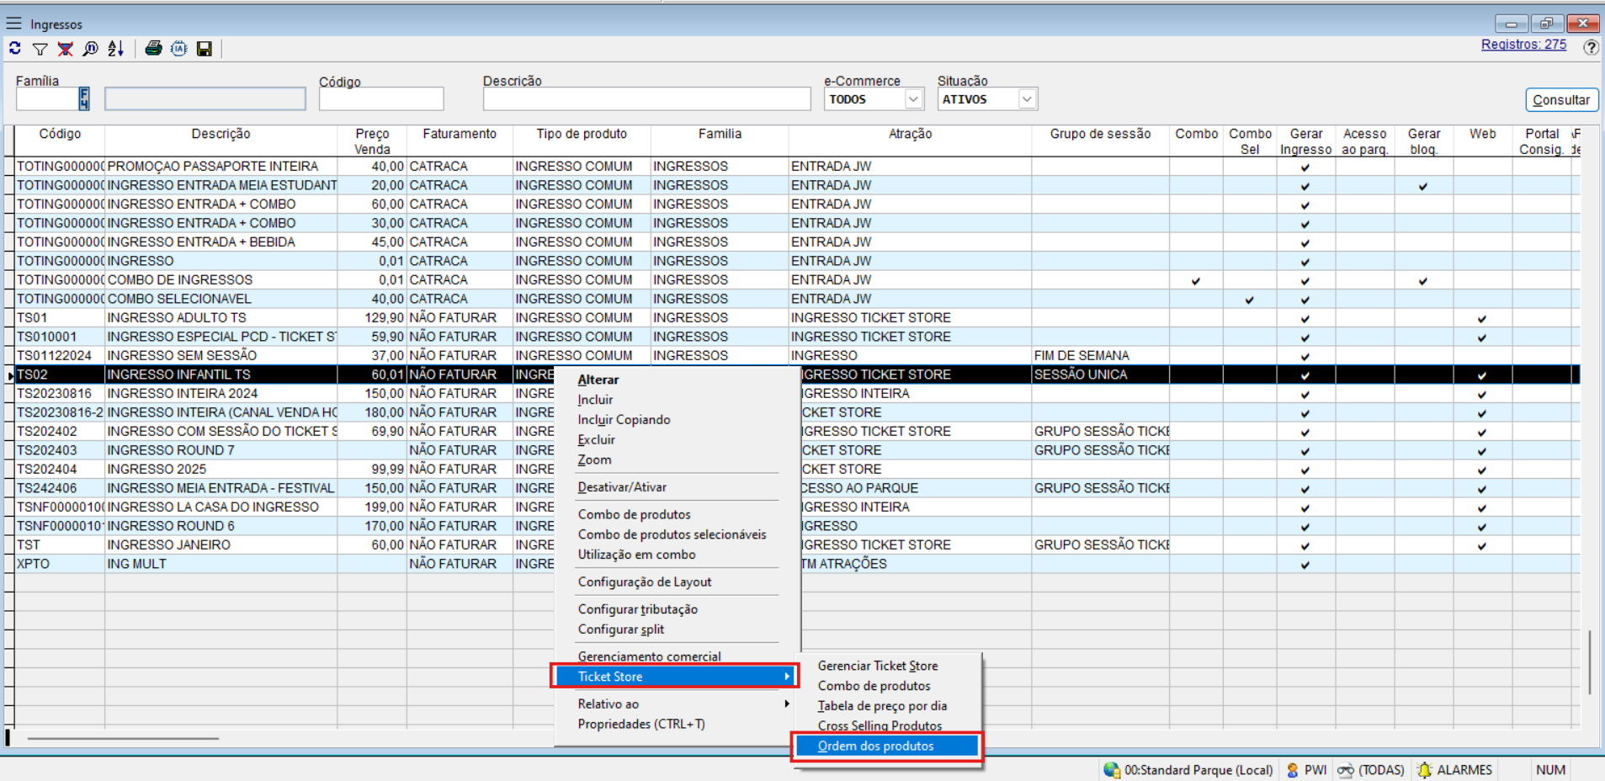The height and width of the screenshot is (781, 1605).
Task: Click into the Descrição search field
Action: [x=646, y=99]
